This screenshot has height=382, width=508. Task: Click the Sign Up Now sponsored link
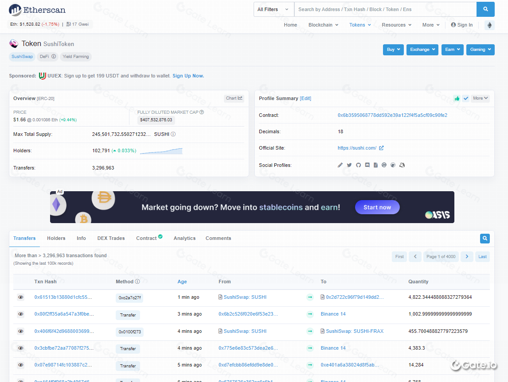pyautogui.click(x=188, y=76)
